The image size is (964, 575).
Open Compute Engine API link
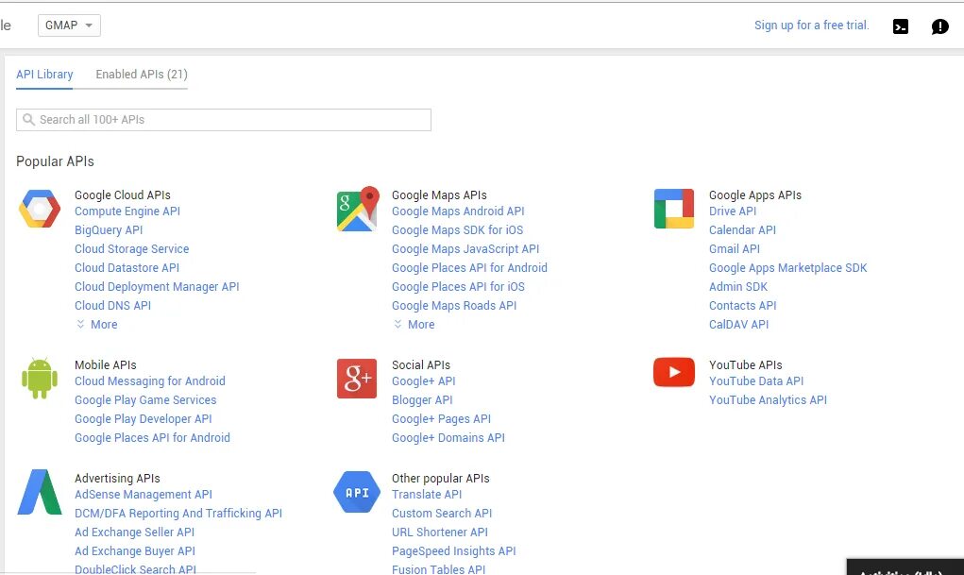click(127, 211)
